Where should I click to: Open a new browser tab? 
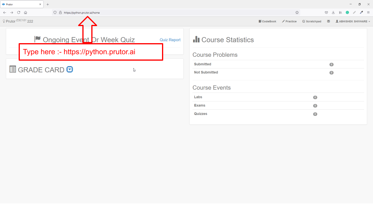(x=48, y=4)
